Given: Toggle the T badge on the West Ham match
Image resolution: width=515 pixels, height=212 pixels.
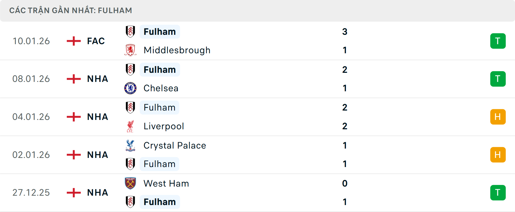Looking at the screenshot, I should coord(498,192).
